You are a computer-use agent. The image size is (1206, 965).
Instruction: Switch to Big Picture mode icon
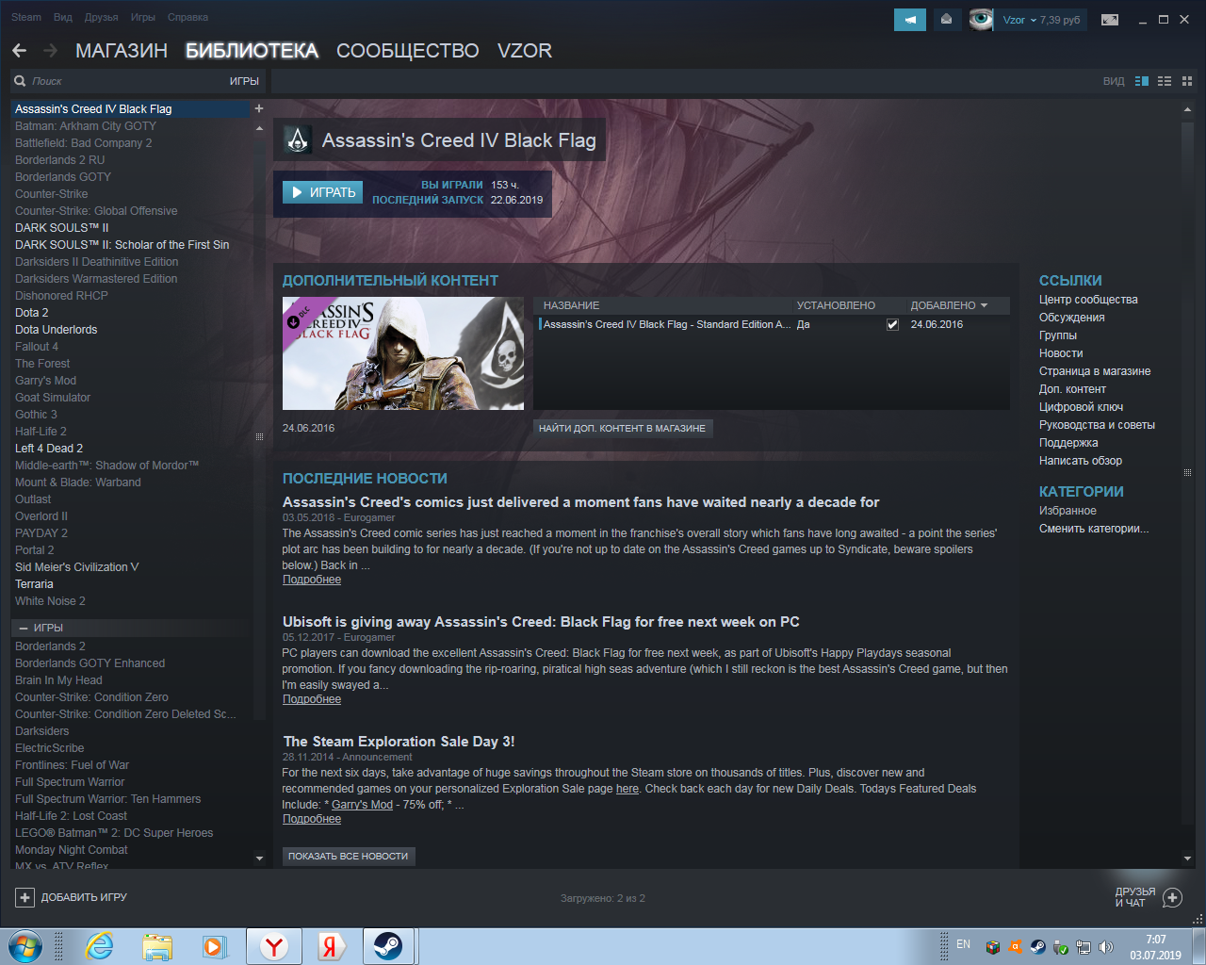click(1110, 20)
